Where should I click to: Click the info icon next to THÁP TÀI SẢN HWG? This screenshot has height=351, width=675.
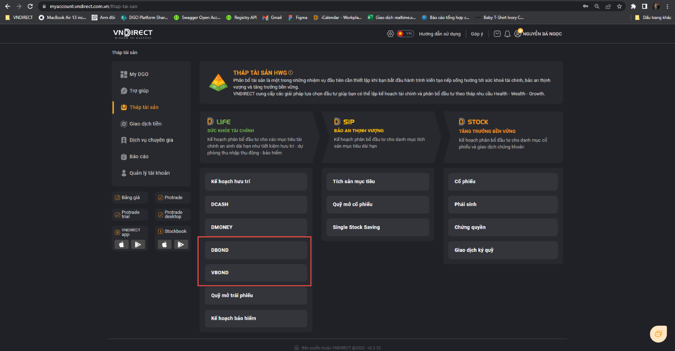[x=291, y=73]
